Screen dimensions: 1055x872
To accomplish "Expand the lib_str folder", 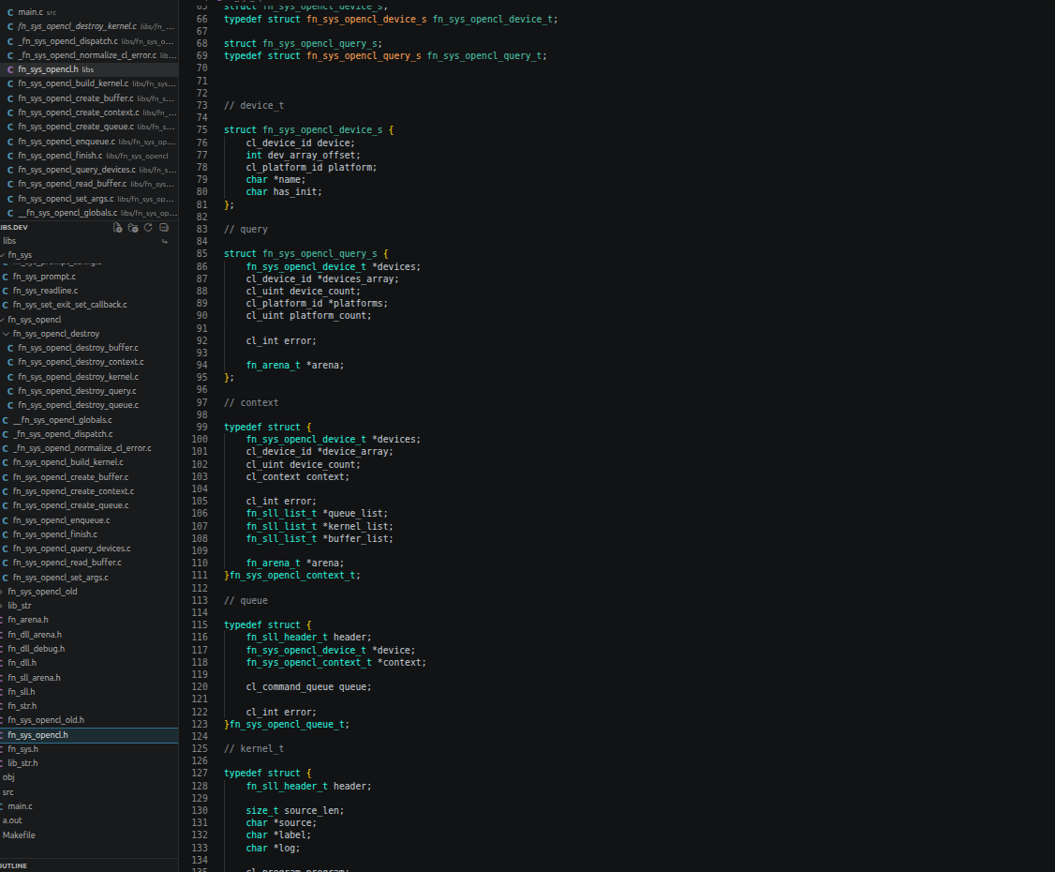I will click(x=20, y=606).
